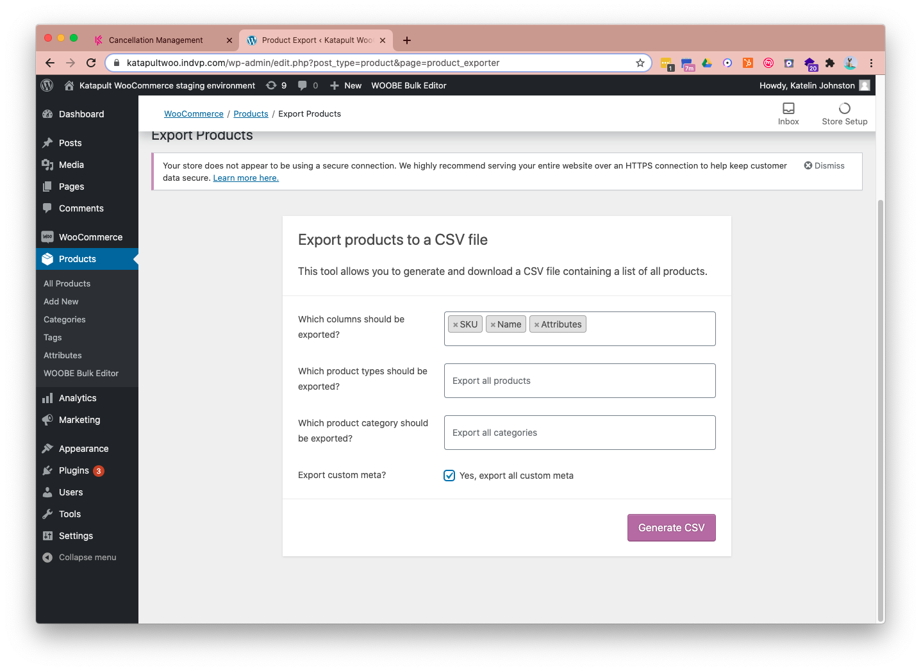Dismiss the secure connection notice
The image size is (921, 671).
824,165
